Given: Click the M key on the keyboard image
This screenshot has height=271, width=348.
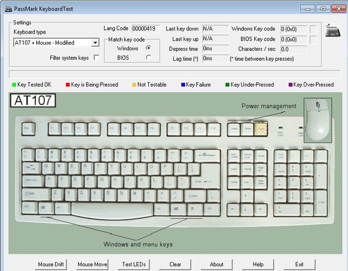Looking at the screenshot, I should 136,194.
